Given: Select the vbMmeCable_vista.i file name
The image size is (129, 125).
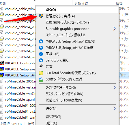Looking at the screenshot, I should click(x=20, y=87).
